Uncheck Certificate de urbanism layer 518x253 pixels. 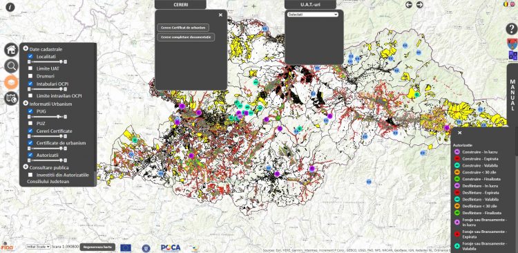point(30,143)
